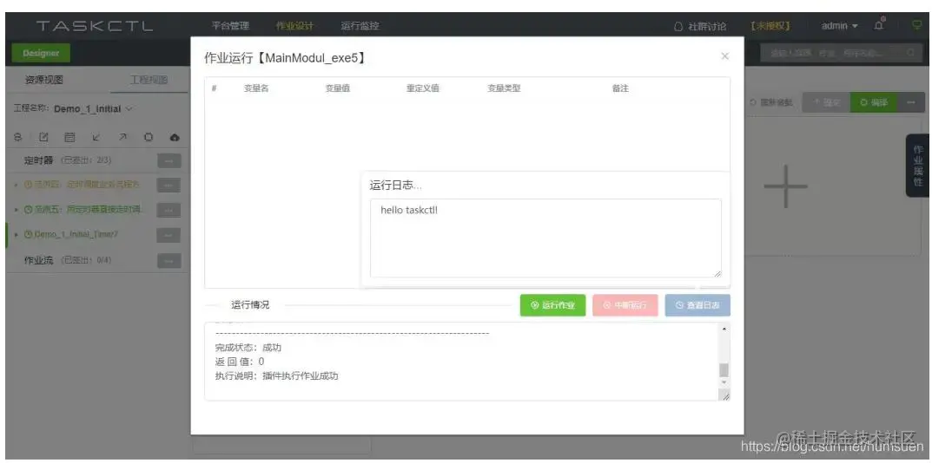Click the 【未授权】 license link
932x463 pixels.
[x=770, y=26]
